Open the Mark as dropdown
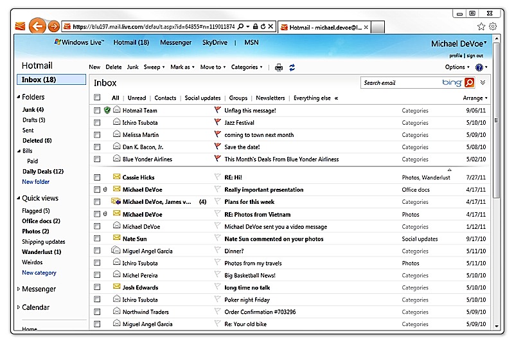 (x=182, y=67)
